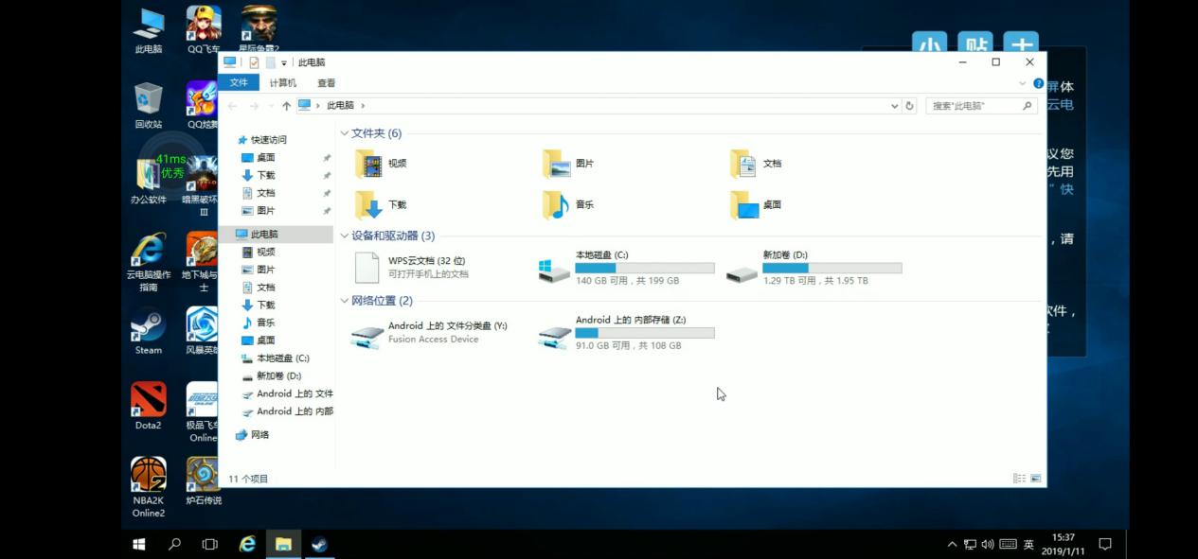
Task: Open the notification action center
Action: pyautogui.click(x=1104, y=544)
